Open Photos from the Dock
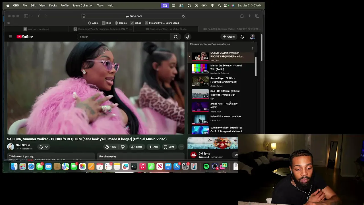 [x=82, y=166]
